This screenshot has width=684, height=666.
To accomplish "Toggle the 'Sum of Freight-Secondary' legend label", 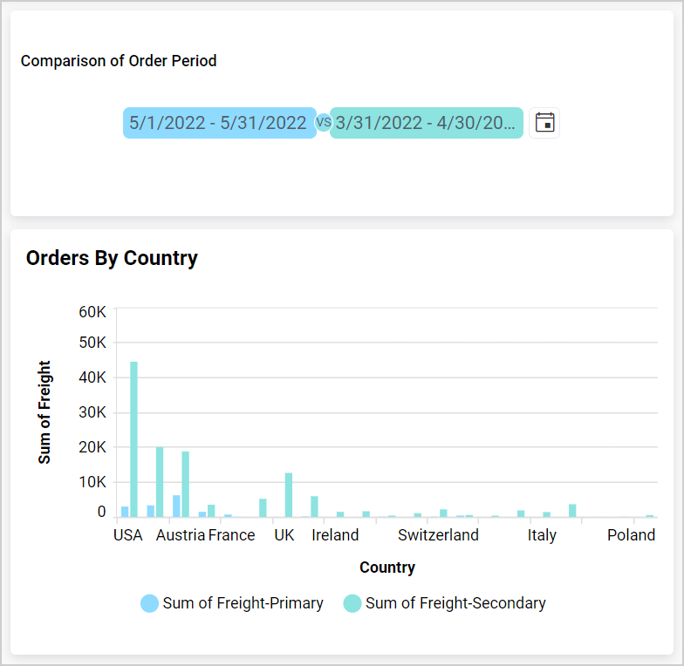I will click(x=455, y=603).
